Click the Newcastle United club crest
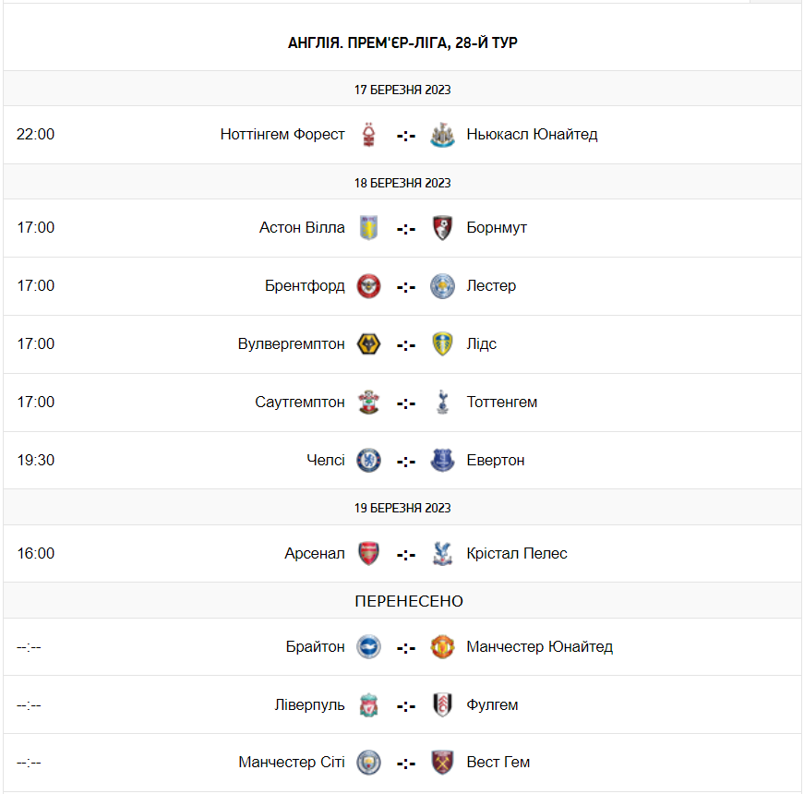Viewport: 804px width, 794px height. point(442,135)
